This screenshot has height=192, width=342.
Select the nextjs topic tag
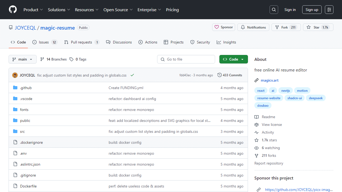click(286, 91)
